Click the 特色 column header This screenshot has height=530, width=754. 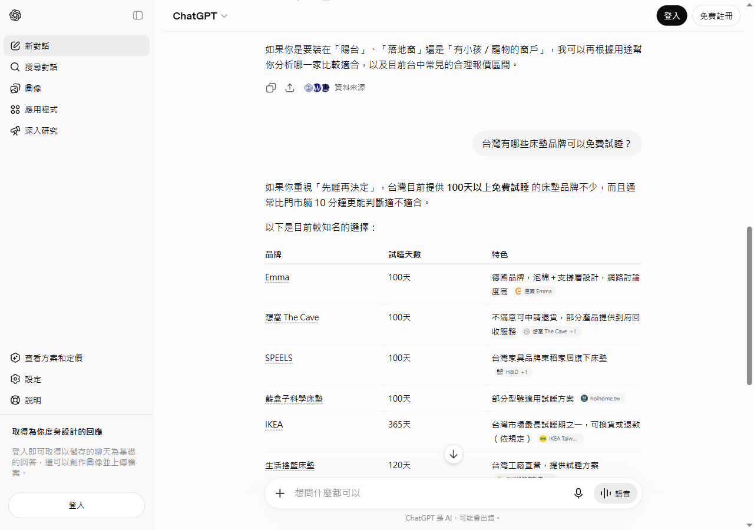(500, 255)
